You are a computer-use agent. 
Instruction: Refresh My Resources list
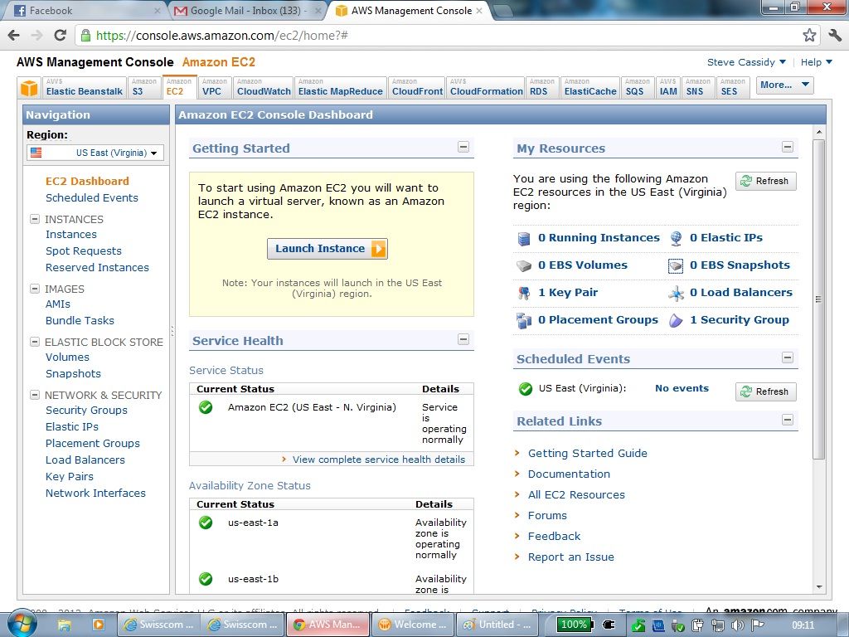tap(765, 181)
